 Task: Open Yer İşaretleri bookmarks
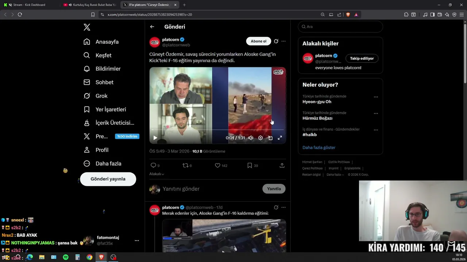pyautogui.click(x=105, y=110)
